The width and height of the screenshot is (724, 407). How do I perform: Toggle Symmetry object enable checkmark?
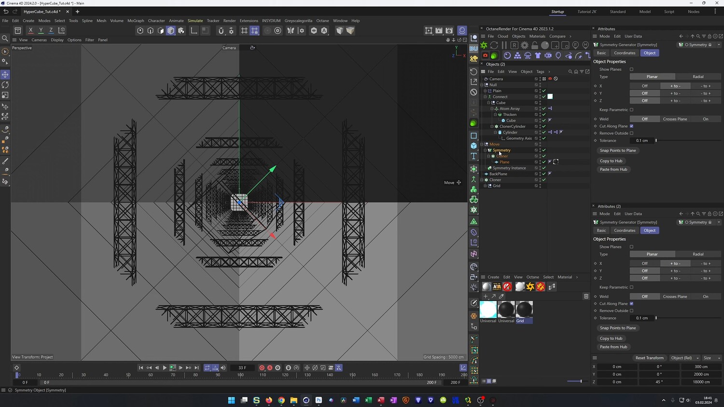coord(544,150)
